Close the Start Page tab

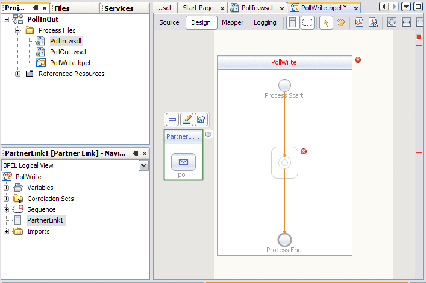coord(222,8)
